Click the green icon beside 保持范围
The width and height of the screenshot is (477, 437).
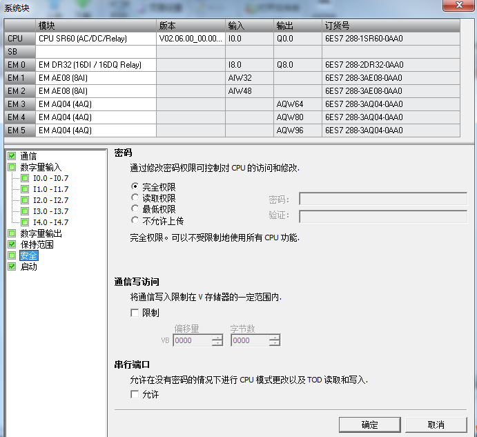11,244
